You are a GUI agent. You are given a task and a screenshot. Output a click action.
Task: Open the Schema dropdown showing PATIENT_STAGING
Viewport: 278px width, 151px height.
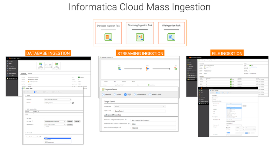pyautogui.click(x=57, y=103)
